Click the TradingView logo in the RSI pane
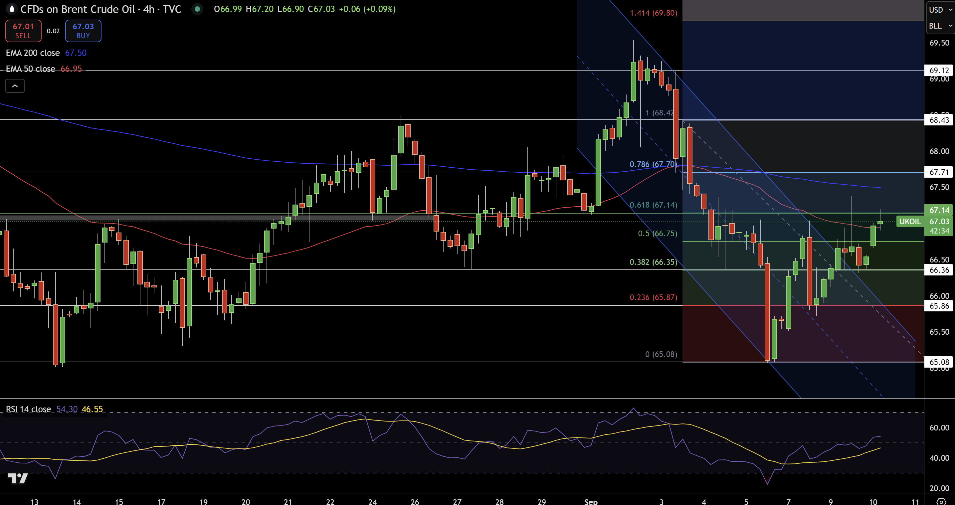Viewport: 955px width, 505px height. (x=17, y=478)
